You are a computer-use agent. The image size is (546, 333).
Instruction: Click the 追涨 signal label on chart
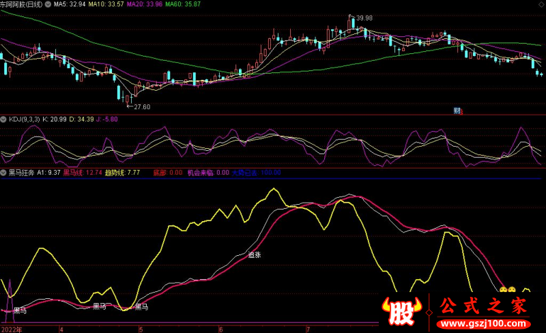[x=255, y=255]
